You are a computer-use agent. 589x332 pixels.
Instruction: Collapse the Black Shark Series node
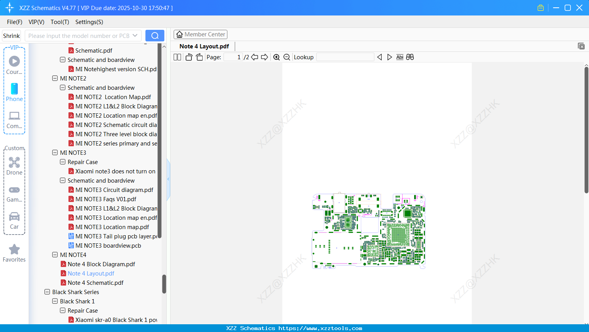[47, 292]
